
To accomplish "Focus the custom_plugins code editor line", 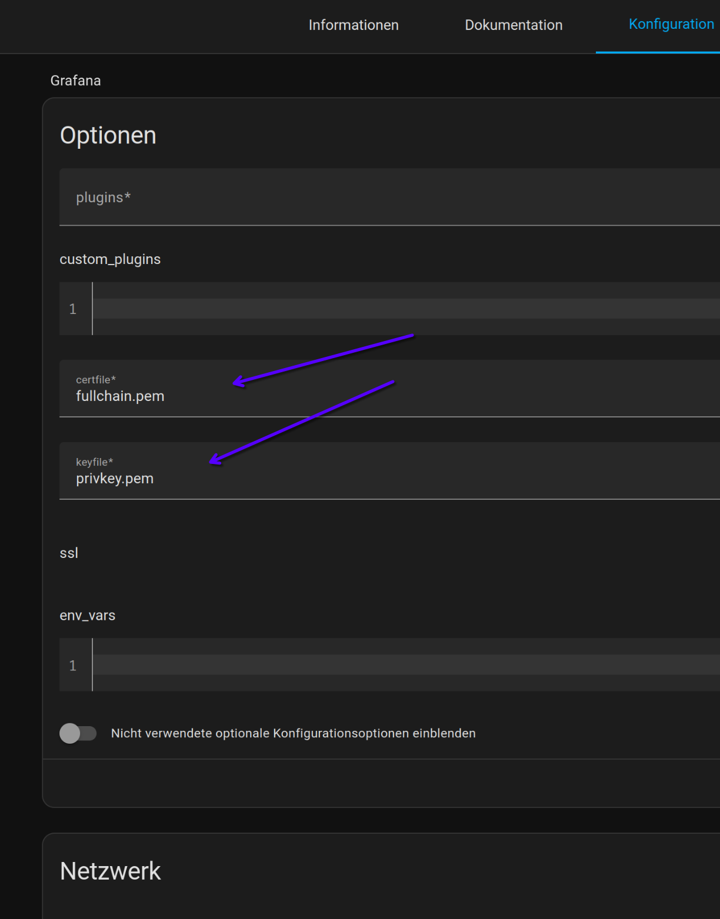I will pyautogui.click(x=406, y=309).
